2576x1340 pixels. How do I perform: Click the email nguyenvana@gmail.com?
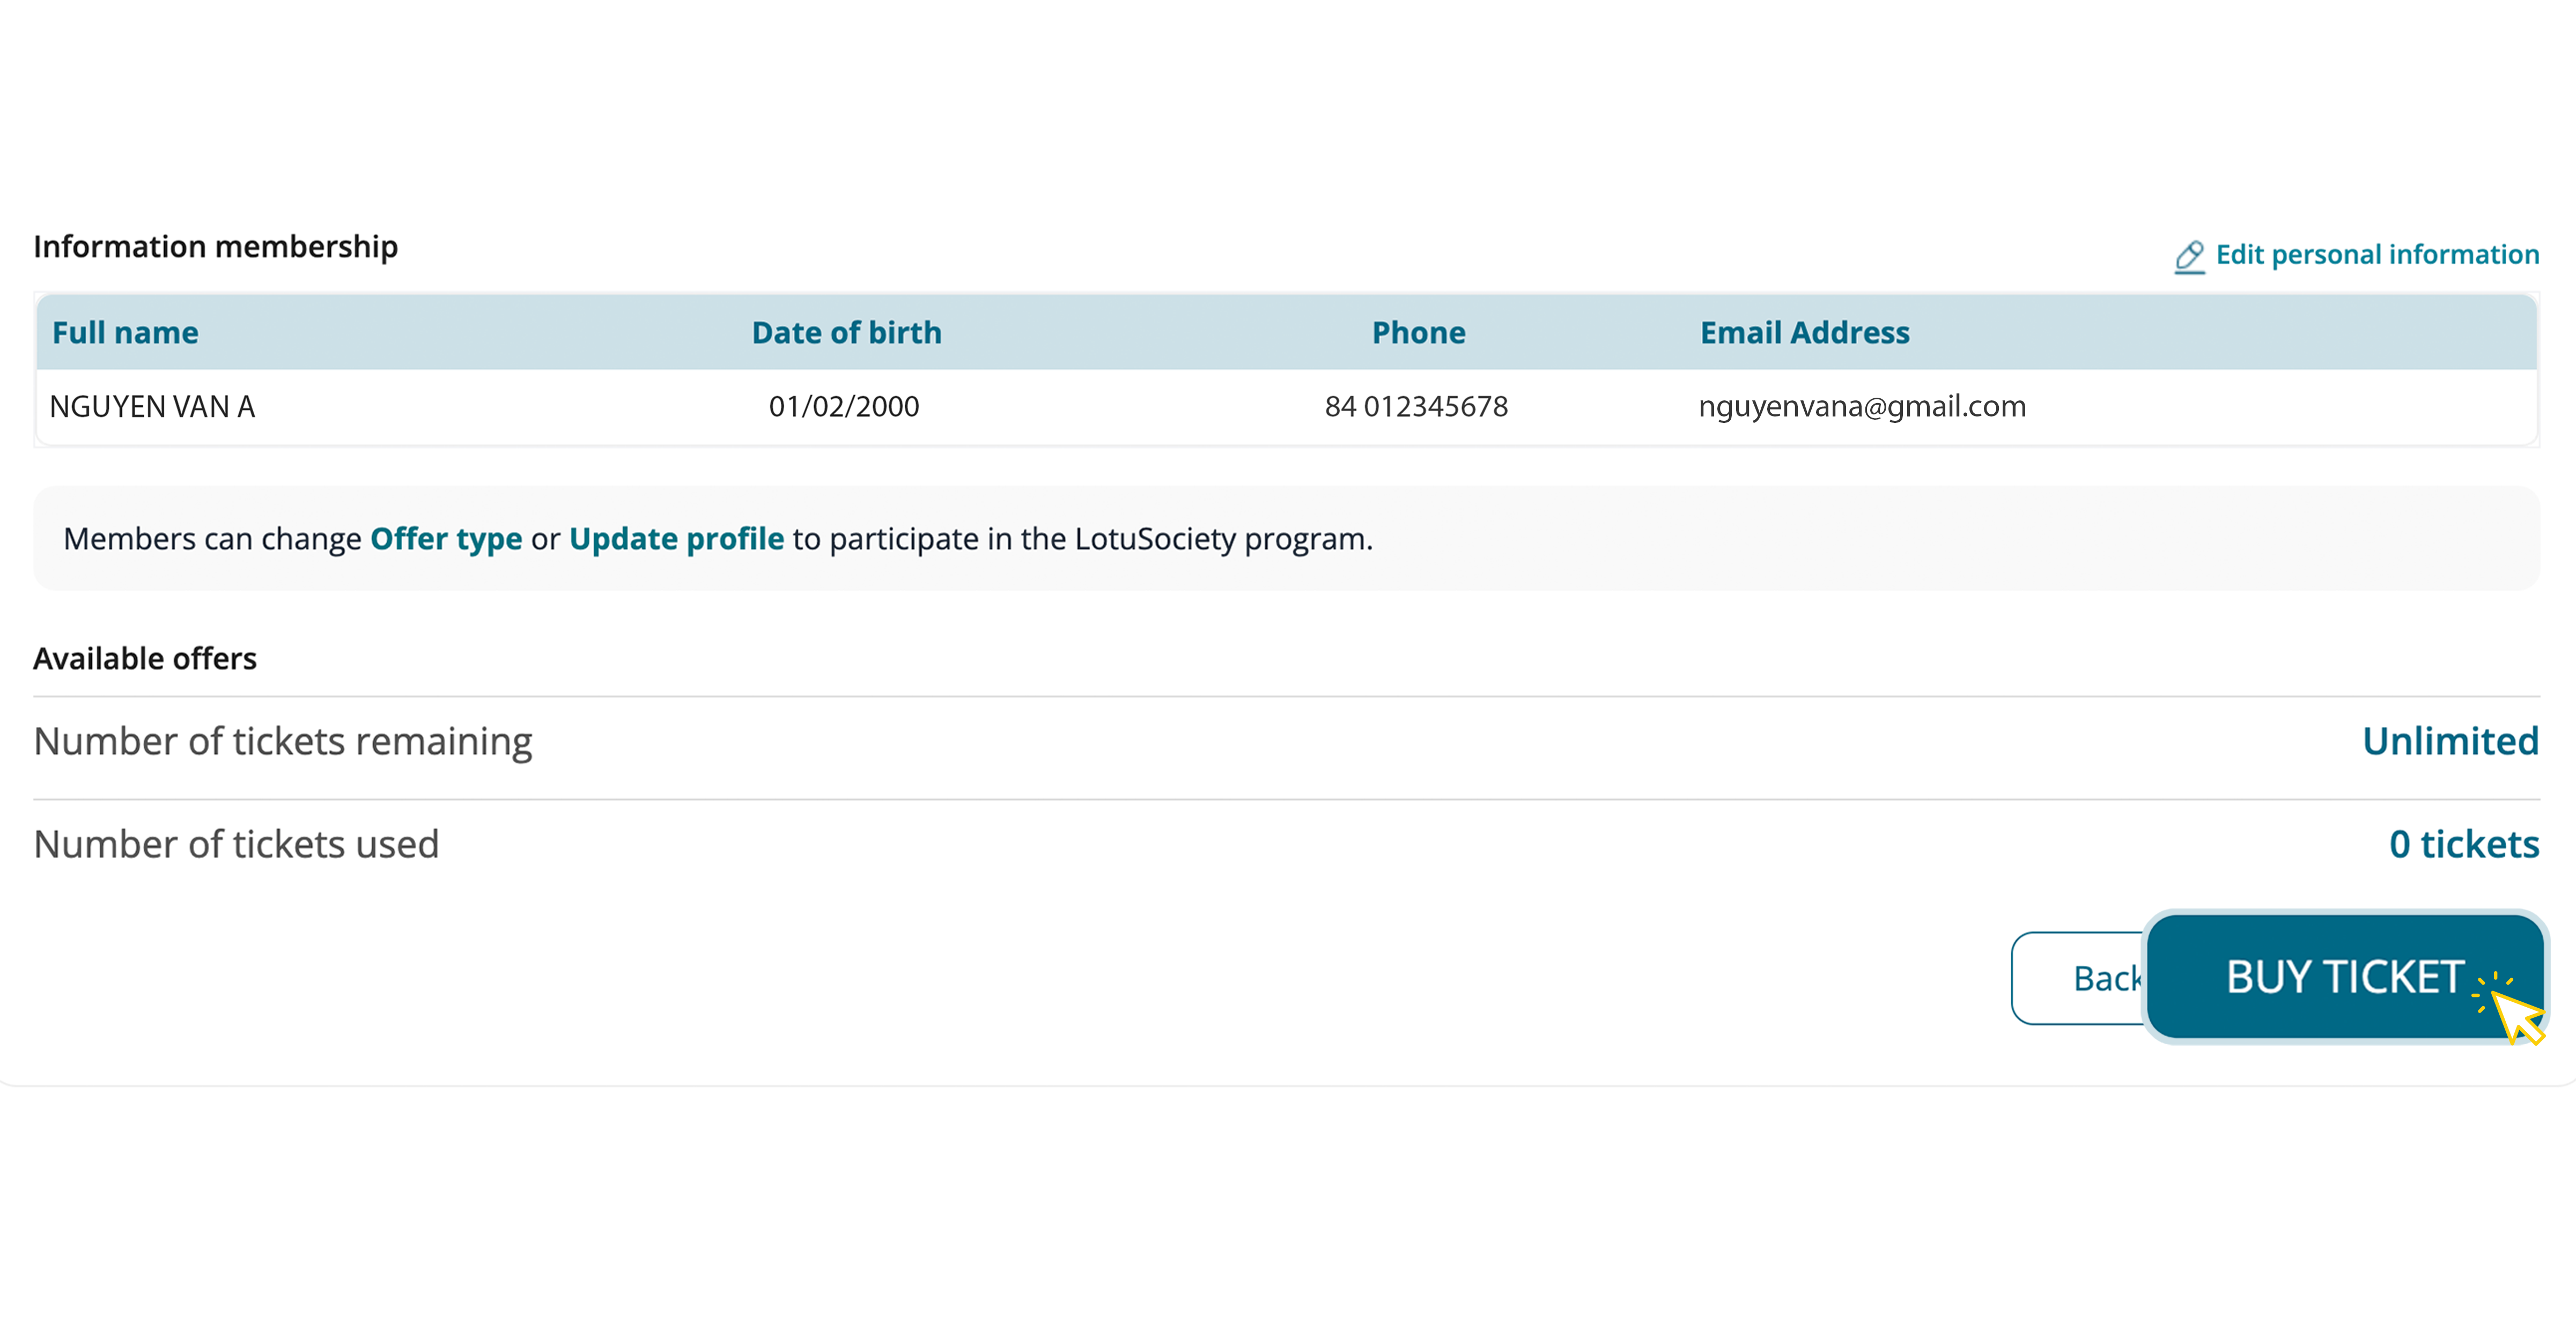point(1861,407)
